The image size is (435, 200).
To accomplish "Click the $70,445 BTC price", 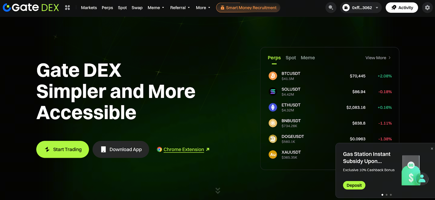I will 358,76.
